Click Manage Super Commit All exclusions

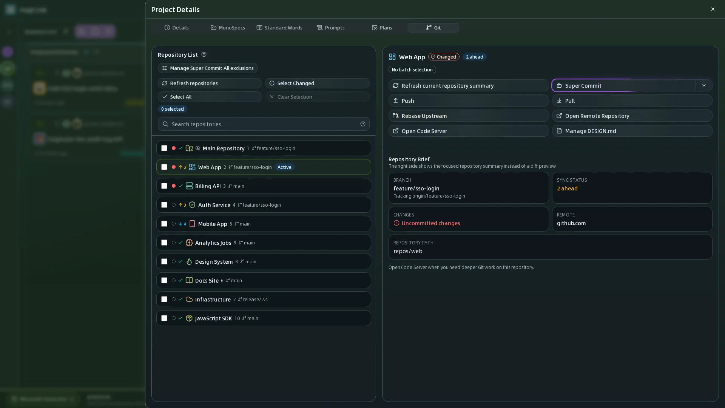tap(208, 68)
